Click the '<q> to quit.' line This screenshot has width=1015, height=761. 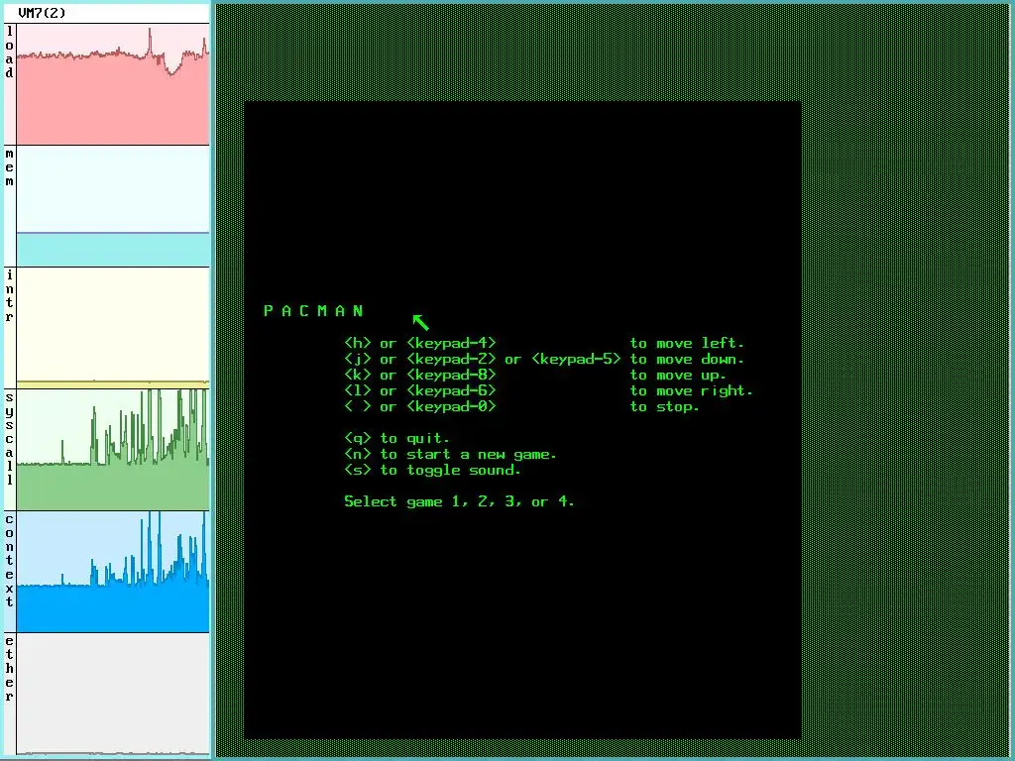pos(396,438)
